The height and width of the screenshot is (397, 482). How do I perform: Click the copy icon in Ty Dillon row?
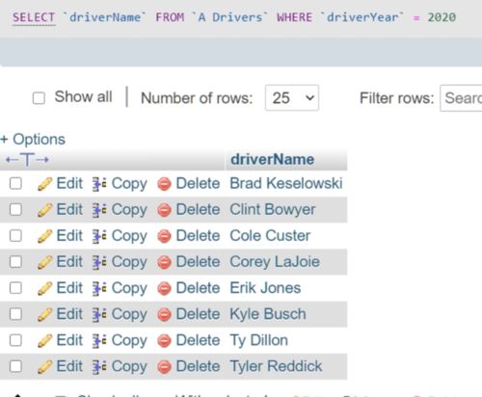pos(99,341)
